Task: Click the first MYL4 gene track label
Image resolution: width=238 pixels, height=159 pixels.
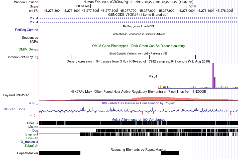Action: [x=34, y=18]
